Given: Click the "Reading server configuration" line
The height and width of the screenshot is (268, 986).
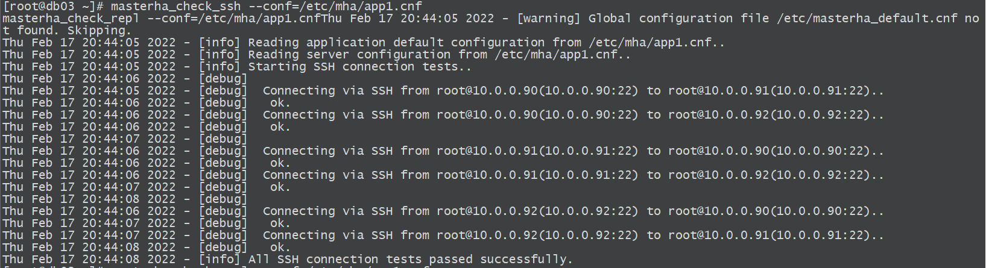Looking at the screenshot, I should tap(317, 54).
